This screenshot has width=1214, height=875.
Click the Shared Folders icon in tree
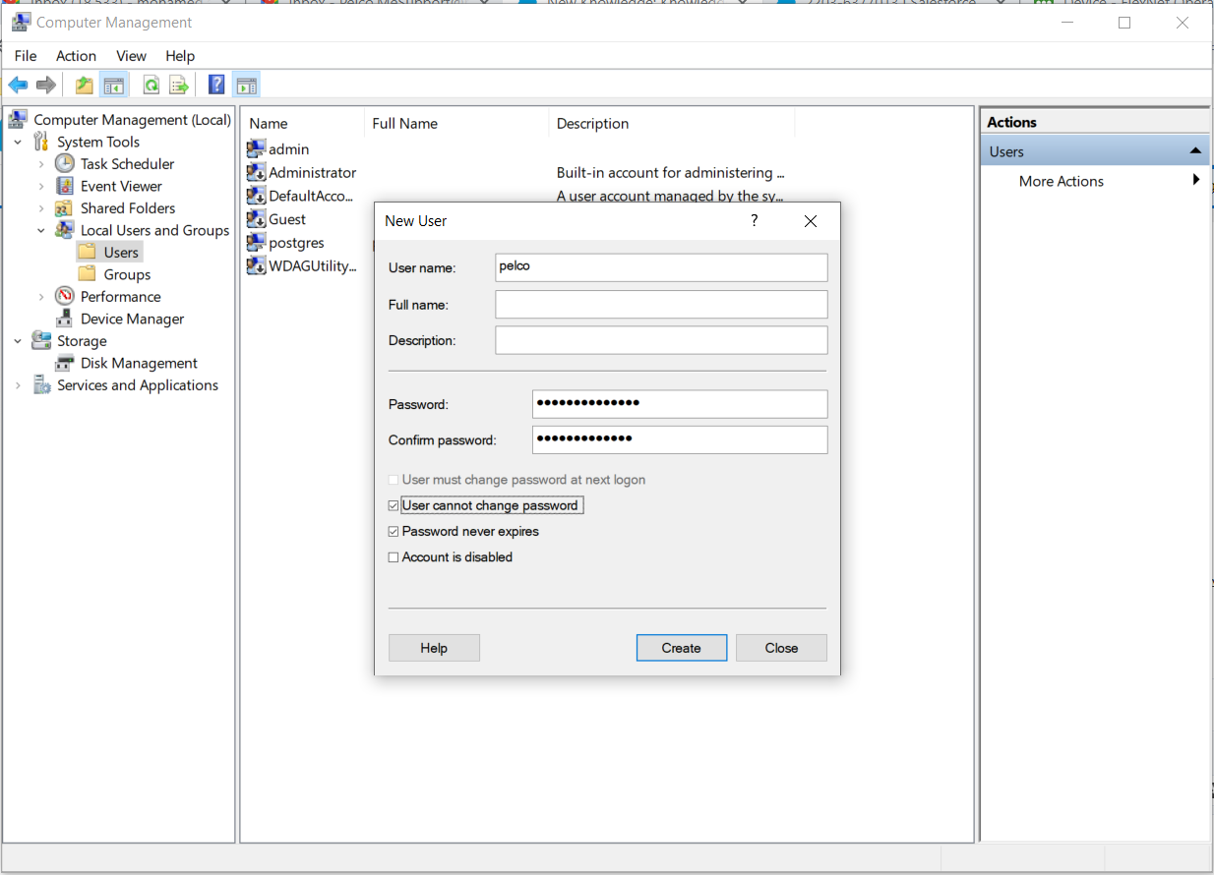[64, 208]
